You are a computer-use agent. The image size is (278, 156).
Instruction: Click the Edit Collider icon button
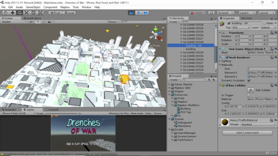tap(251, 90)
